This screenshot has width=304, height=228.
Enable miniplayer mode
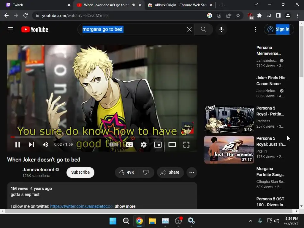tap(158, 145)
